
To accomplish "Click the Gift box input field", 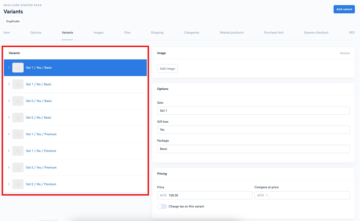I will tap(253, 130).
